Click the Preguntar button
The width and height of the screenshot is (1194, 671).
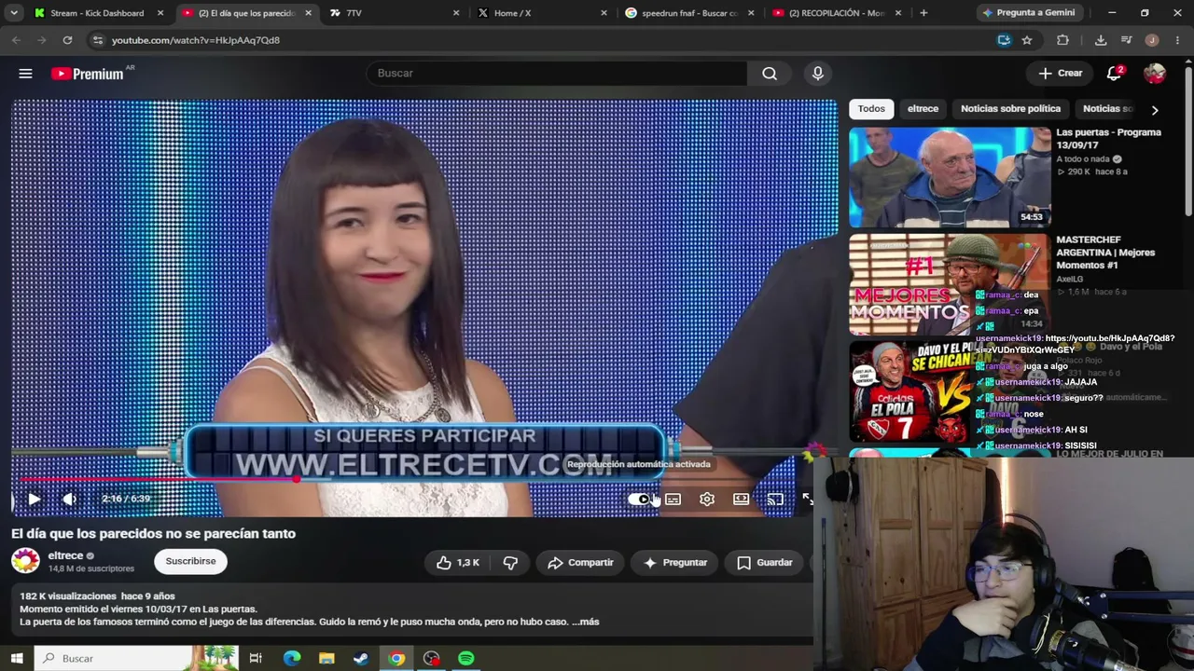tap(675, 562)
